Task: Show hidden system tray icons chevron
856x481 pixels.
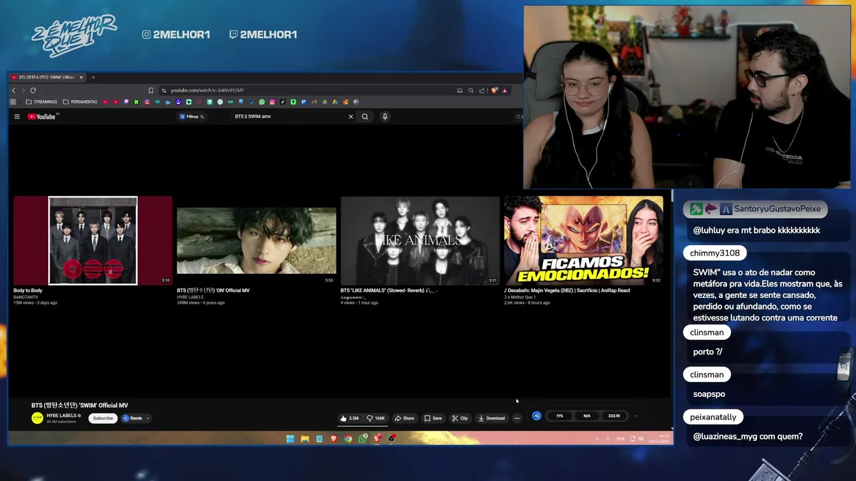Action: click(597, 439)
